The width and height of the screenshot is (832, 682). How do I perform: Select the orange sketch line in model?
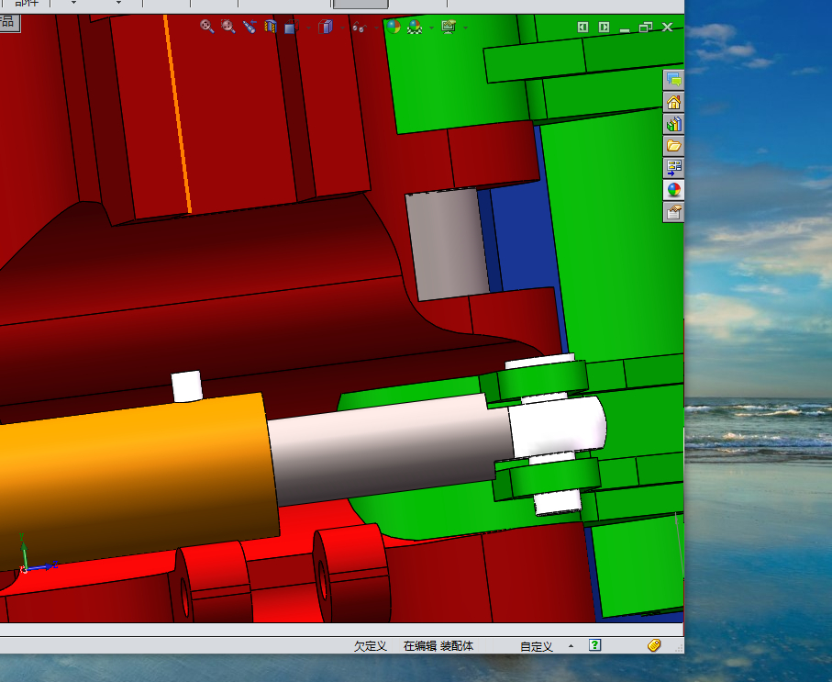[178, 114]
